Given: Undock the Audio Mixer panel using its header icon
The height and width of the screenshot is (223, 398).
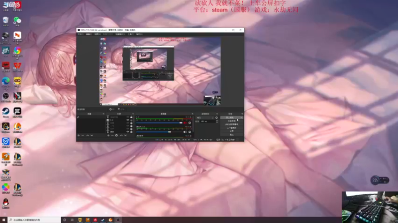Looking at the screenshot, I should [193, 114].
